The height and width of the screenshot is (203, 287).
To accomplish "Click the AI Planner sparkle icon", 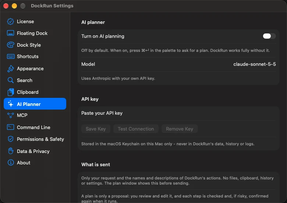I will 10,104.
